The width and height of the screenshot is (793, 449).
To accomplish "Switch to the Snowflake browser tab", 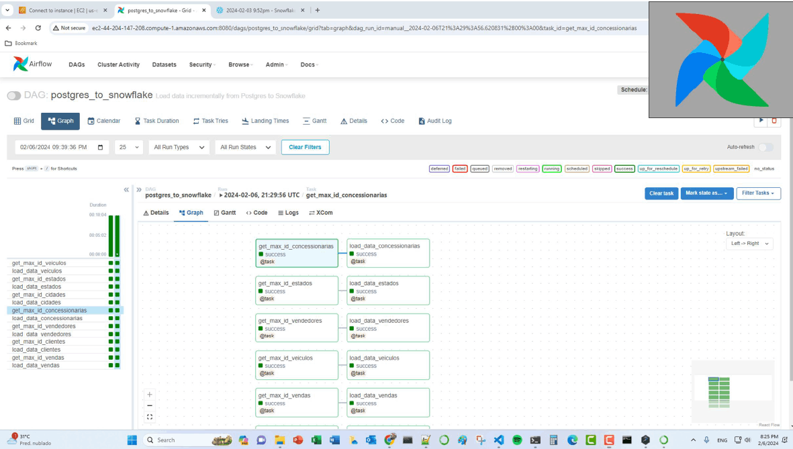I will click(261, 10).
